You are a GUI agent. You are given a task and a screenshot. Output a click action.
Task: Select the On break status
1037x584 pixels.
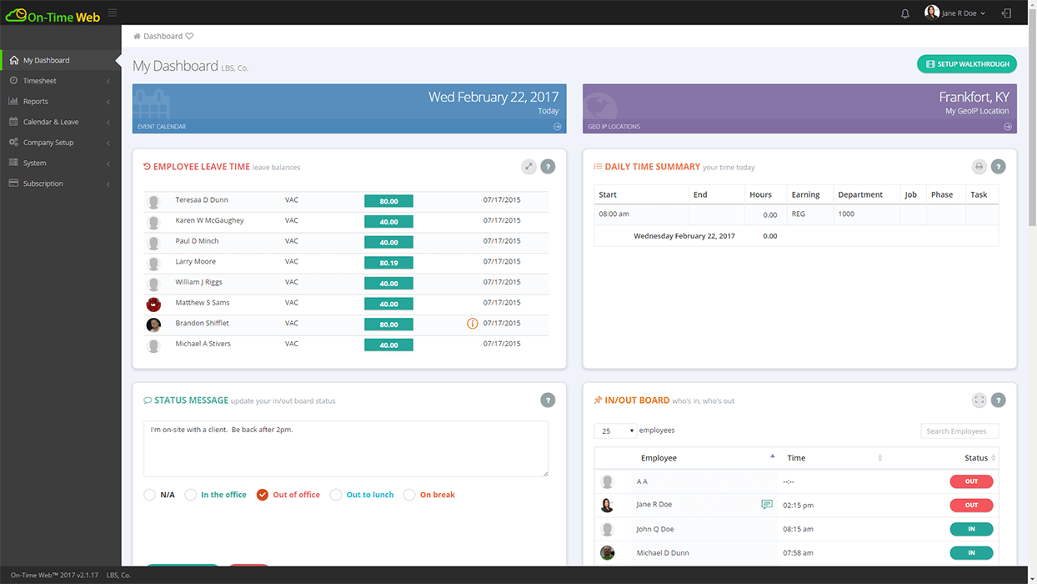[408, 494]
